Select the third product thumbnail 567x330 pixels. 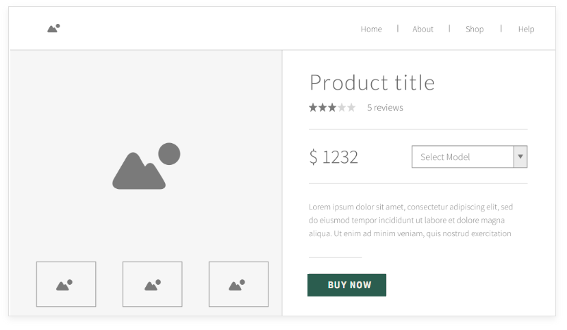point(239,284)
